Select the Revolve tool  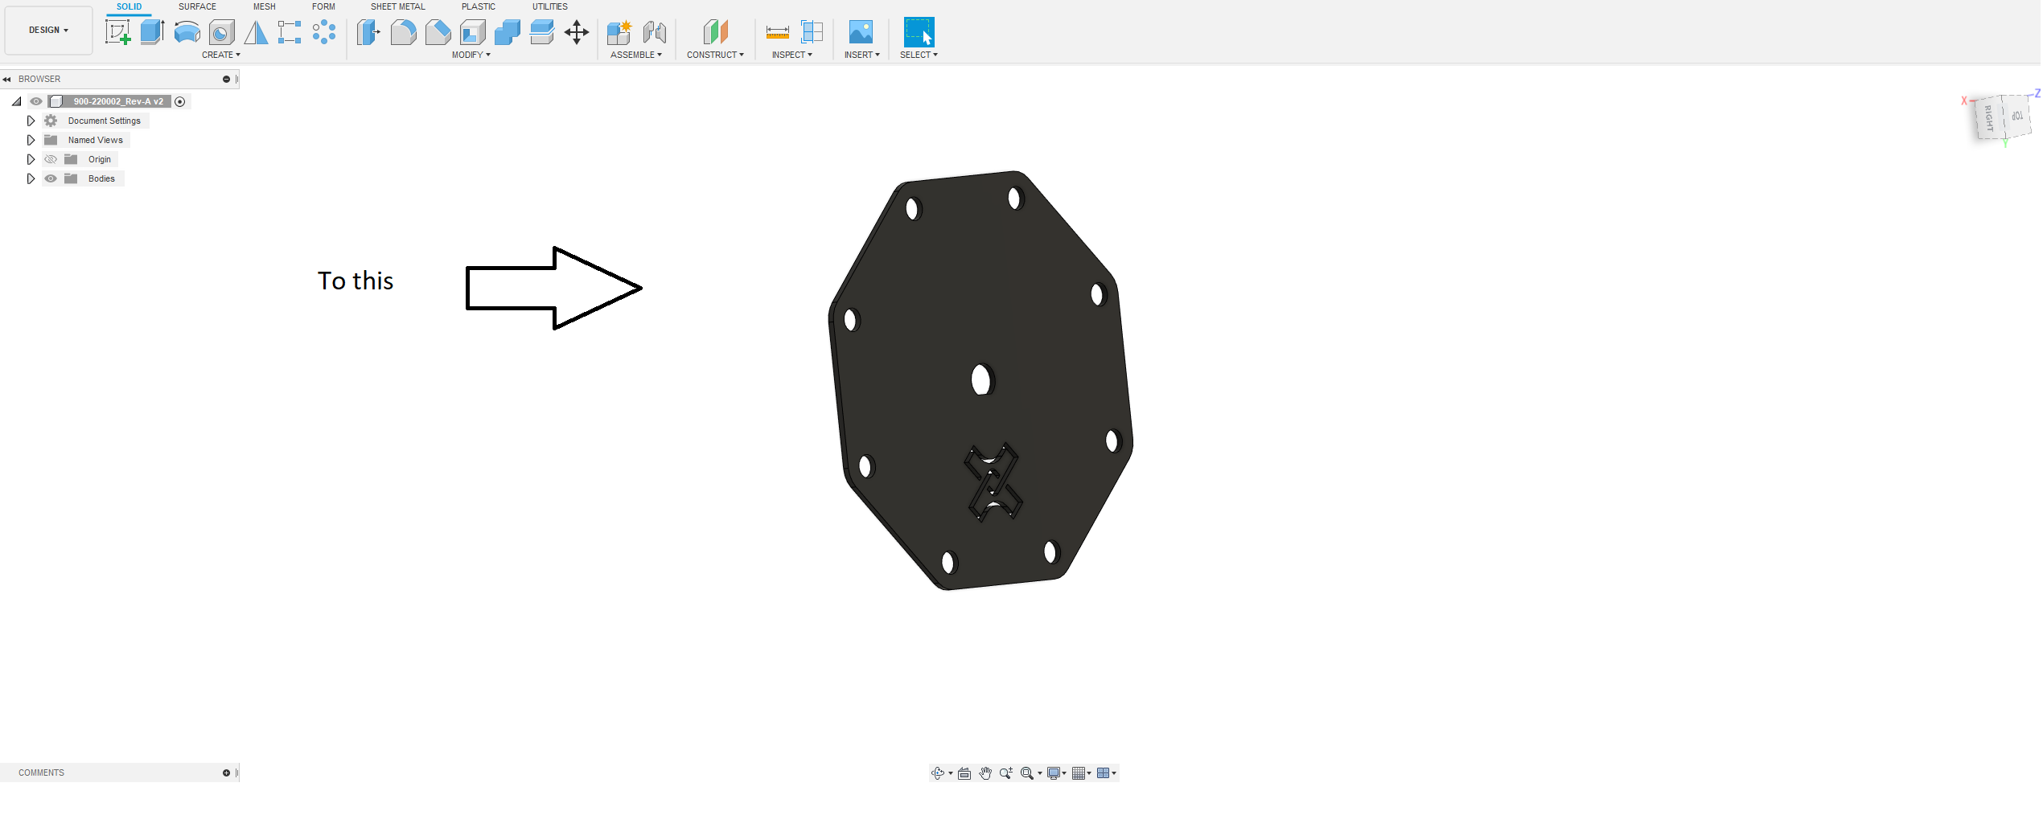pyautogui.click(x=187, y=32)
